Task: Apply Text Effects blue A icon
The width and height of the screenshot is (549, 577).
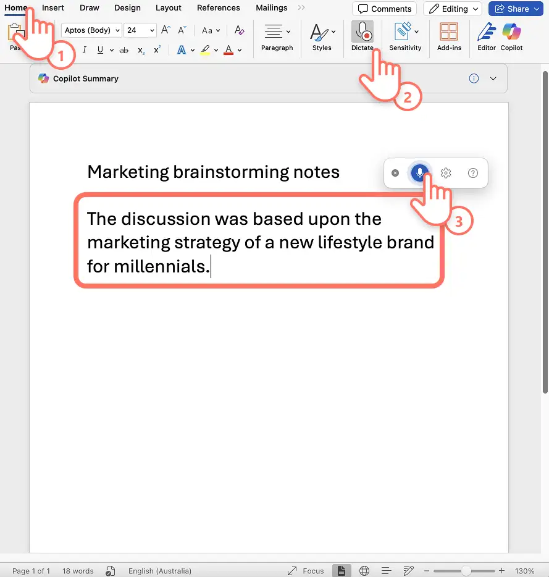Action: (182, 50)
